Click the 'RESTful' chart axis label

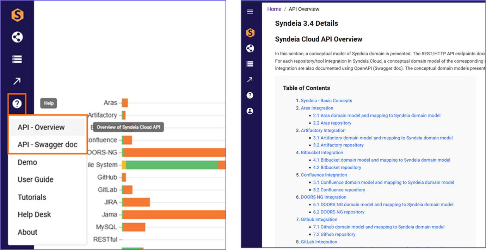[x=105, y=239]
